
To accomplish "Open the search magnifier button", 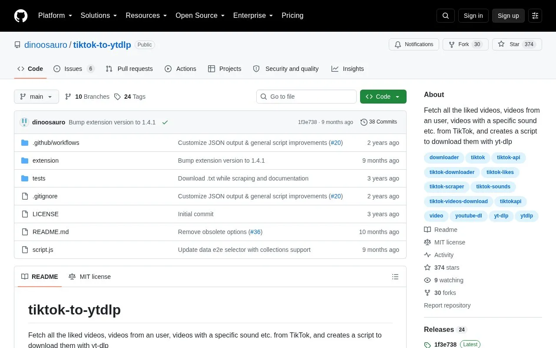I will coord(446,16).
